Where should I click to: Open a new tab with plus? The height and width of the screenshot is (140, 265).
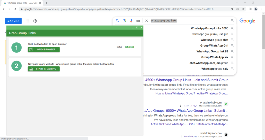click(x=47, y=3)
